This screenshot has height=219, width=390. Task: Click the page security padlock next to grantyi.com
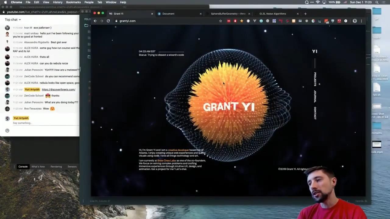tap(116, 21)
